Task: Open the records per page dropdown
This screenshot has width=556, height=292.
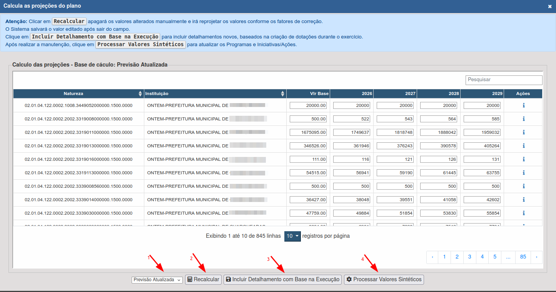Action: pyautogui.click(x=292, y=236)
